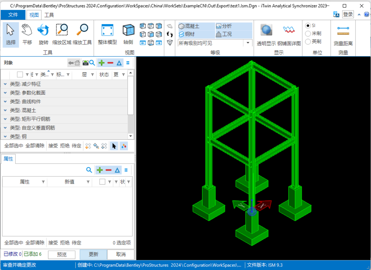Tick the checkbox in the objects table header
This screenshot has width=371, height=270.
pyautogui.click(x=20, y=75)
